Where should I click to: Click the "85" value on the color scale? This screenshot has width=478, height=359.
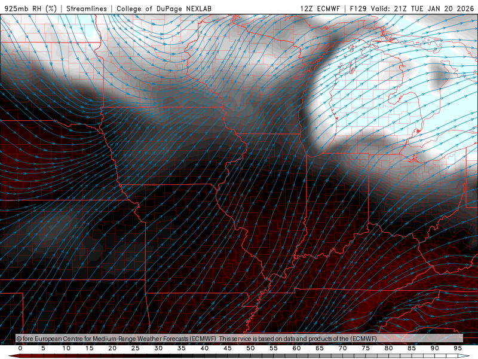412,348
